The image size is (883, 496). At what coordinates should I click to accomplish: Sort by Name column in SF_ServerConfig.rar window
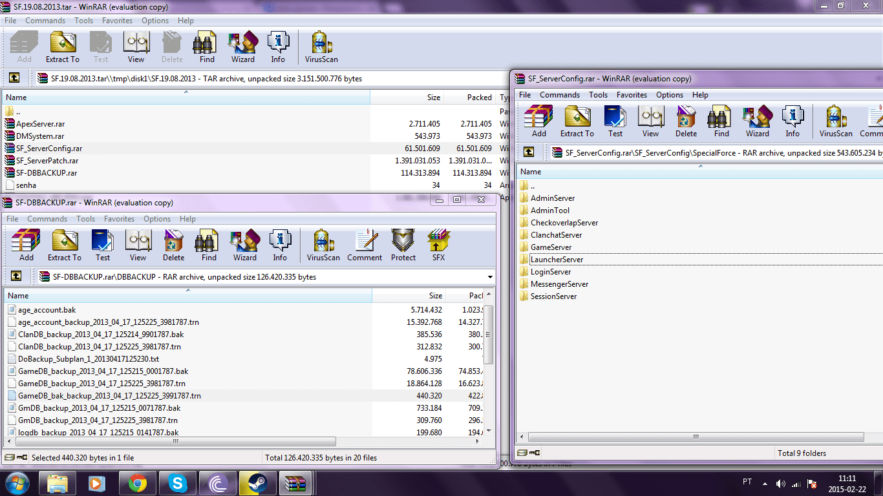pos(700,172)
